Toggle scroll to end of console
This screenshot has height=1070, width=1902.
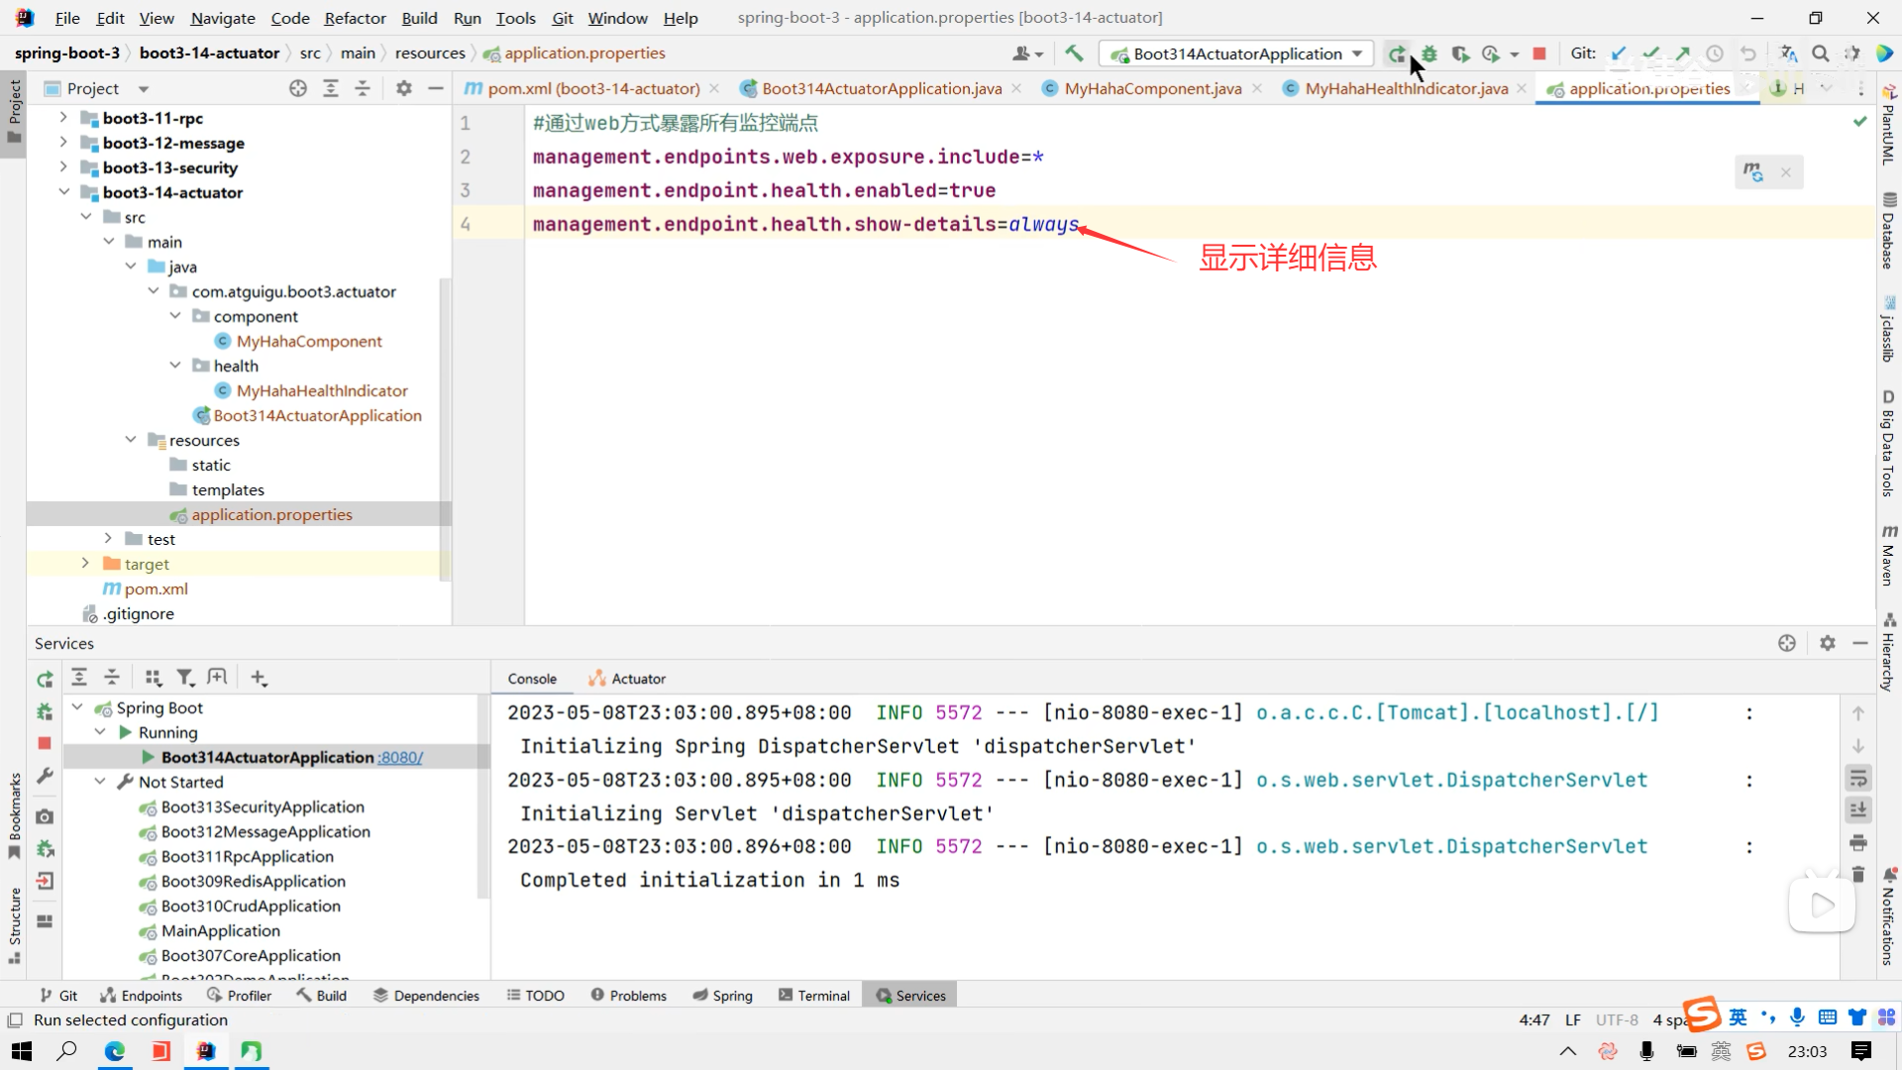1858,810
